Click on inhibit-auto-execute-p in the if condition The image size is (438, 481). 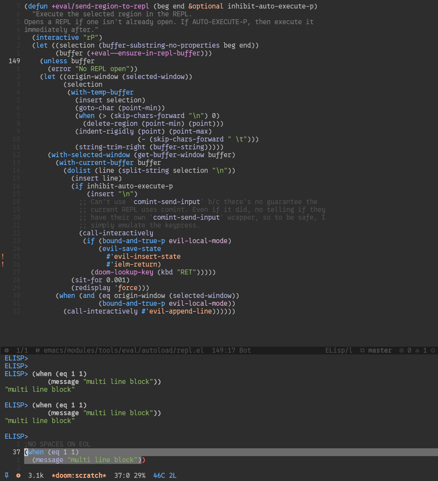pos(130,186)
